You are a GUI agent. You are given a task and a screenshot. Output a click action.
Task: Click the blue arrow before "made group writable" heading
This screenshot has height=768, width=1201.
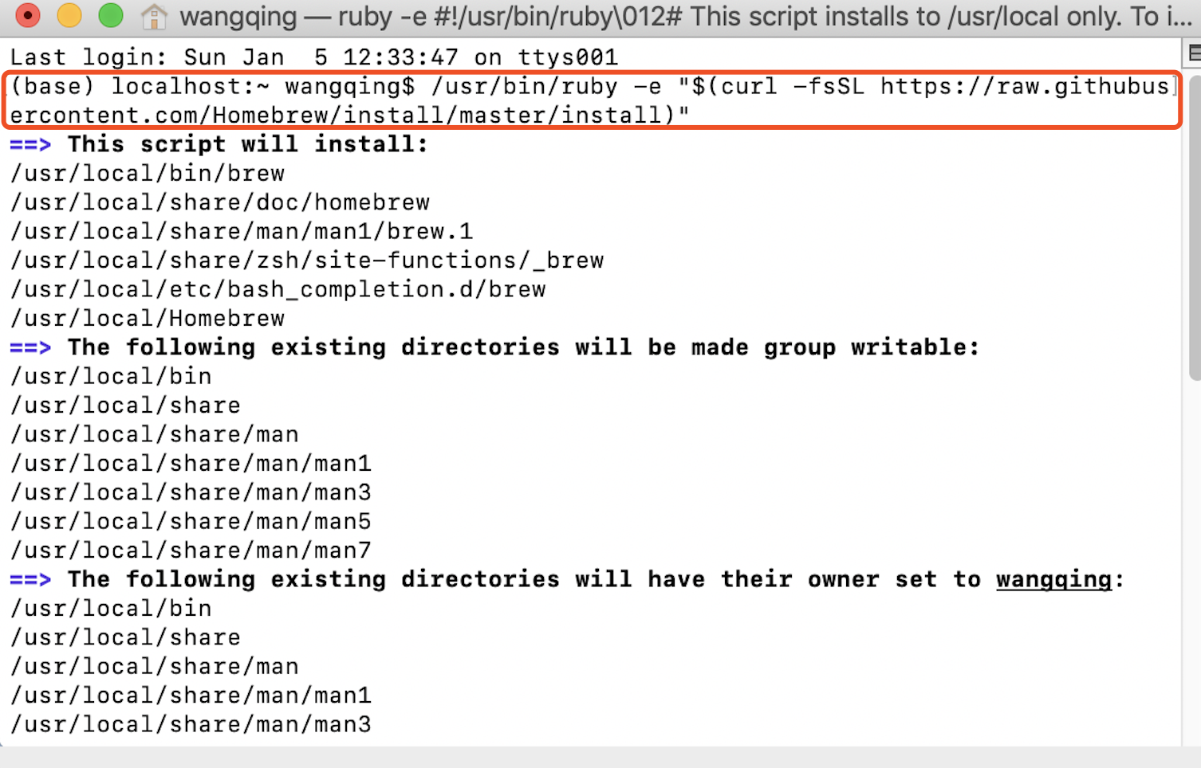point(30,347)
